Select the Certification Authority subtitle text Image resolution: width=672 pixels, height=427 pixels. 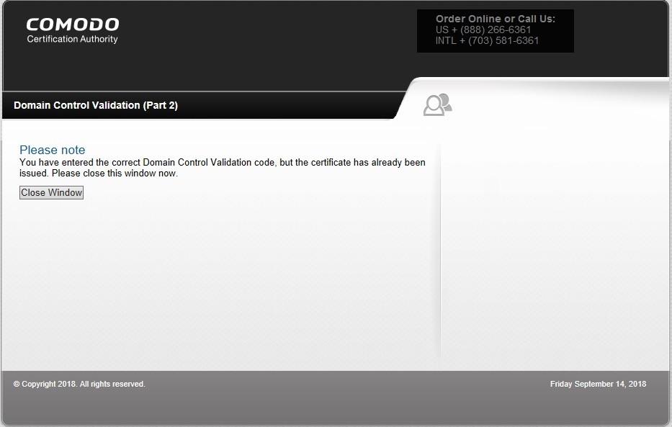72,40
